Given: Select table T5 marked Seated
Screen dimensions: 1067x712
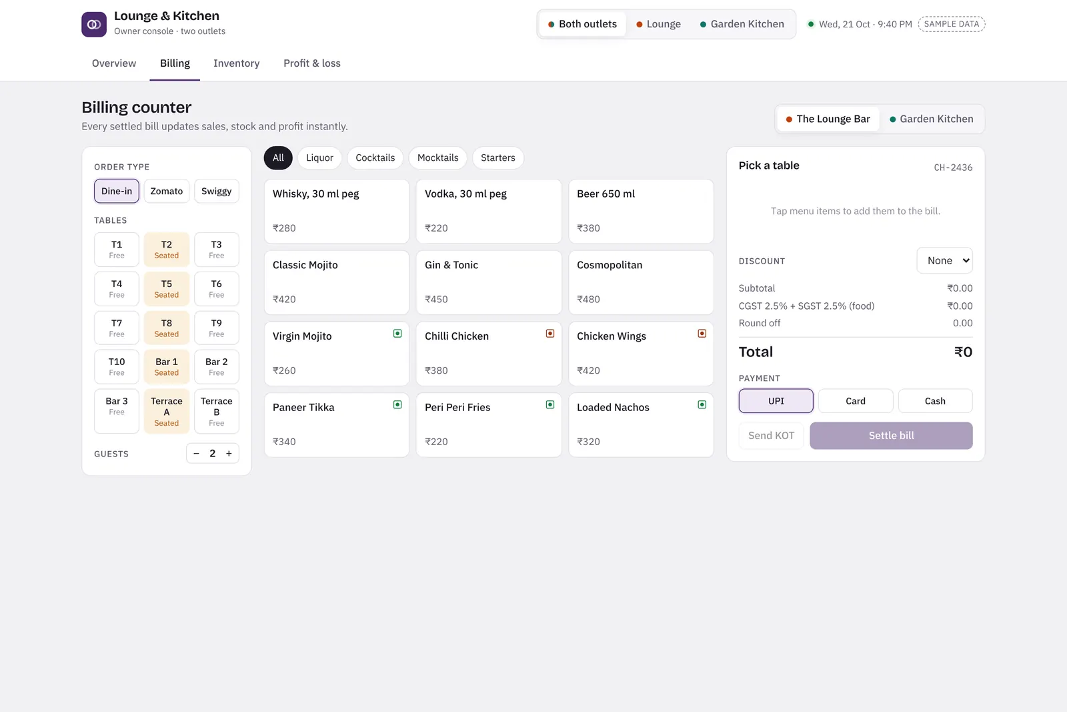Looking at the screenshot, I should click(x=167, y=288).
